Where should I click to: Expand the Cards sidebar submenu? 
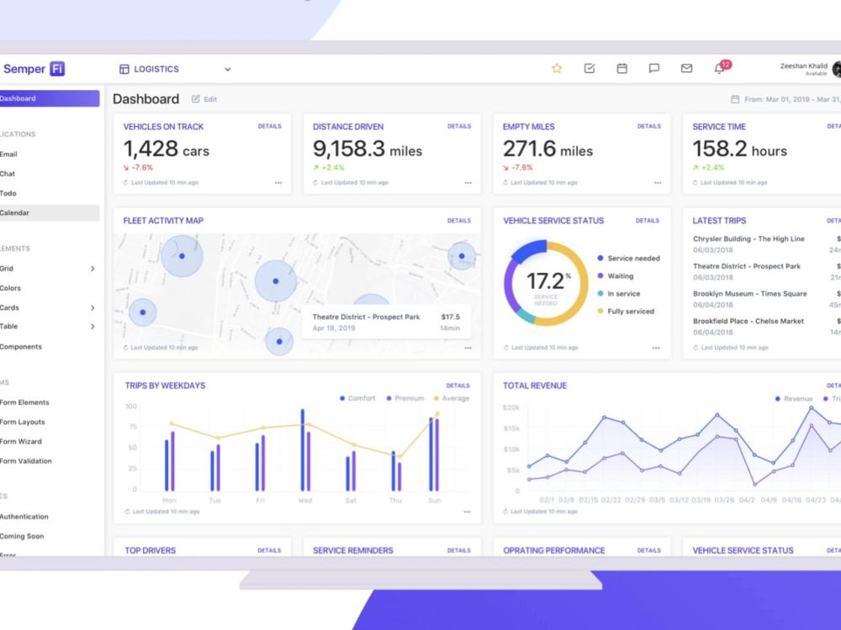93,307
